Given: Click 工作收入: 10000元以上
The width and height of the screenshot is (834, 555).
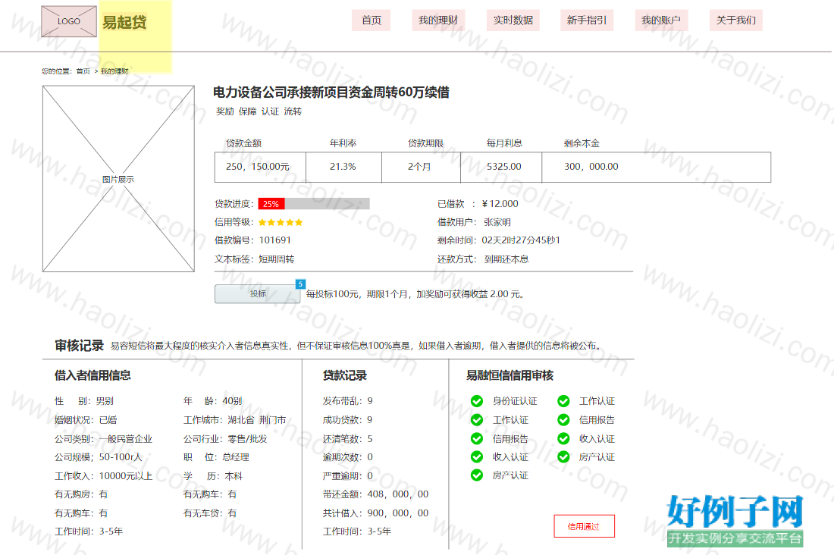Looking at the screenshot, I should pos(103,476).
